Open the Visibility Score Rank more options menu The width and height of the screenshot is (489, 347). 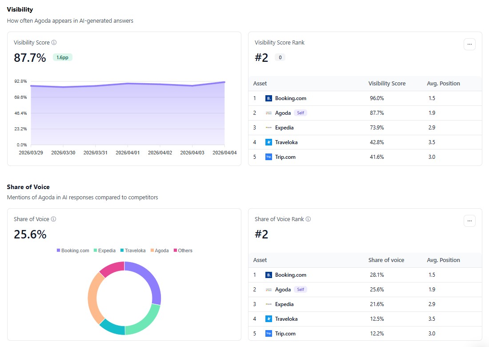click(x=469, y=44)
